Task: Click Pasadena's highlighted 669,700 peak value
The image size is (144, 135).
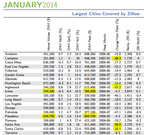Action: (90, 116)
